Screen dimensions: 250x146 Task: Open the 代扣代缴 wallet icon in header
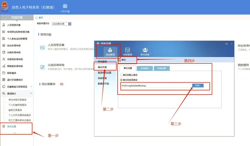65,6
